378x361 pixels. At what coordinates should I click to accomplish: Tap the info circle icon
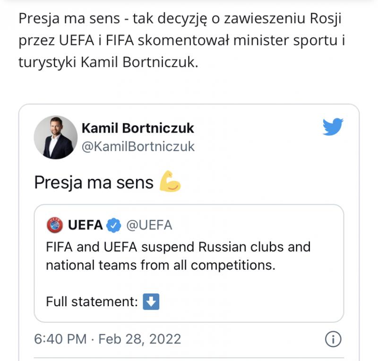point(333,339)
